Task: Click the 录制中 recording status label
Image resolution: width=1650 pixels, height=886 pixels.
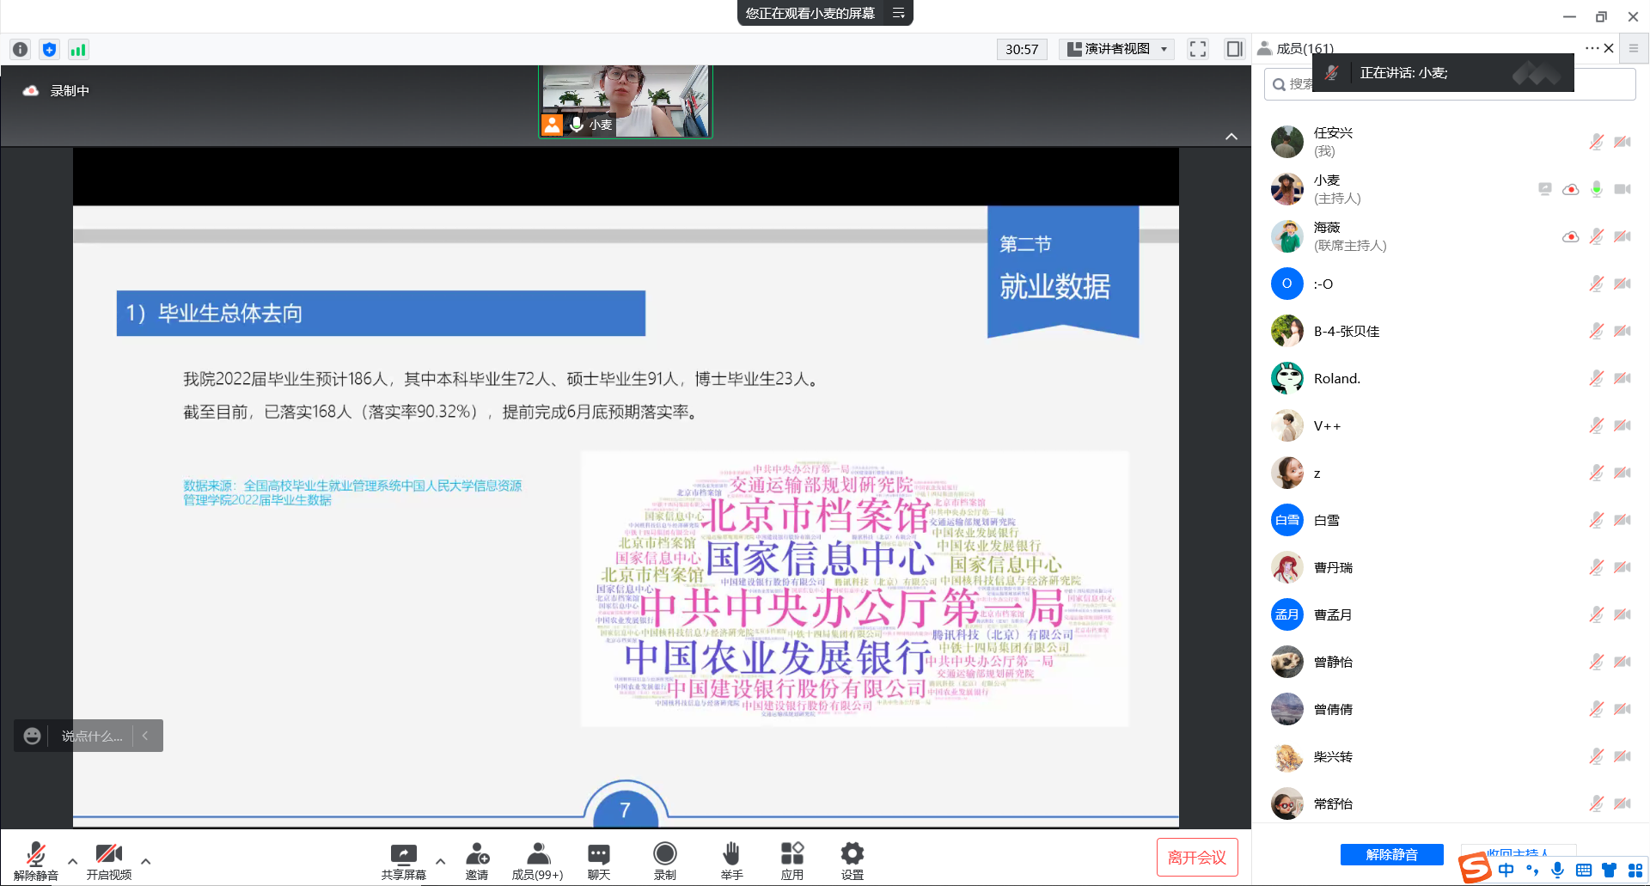Action: [70, 90]
